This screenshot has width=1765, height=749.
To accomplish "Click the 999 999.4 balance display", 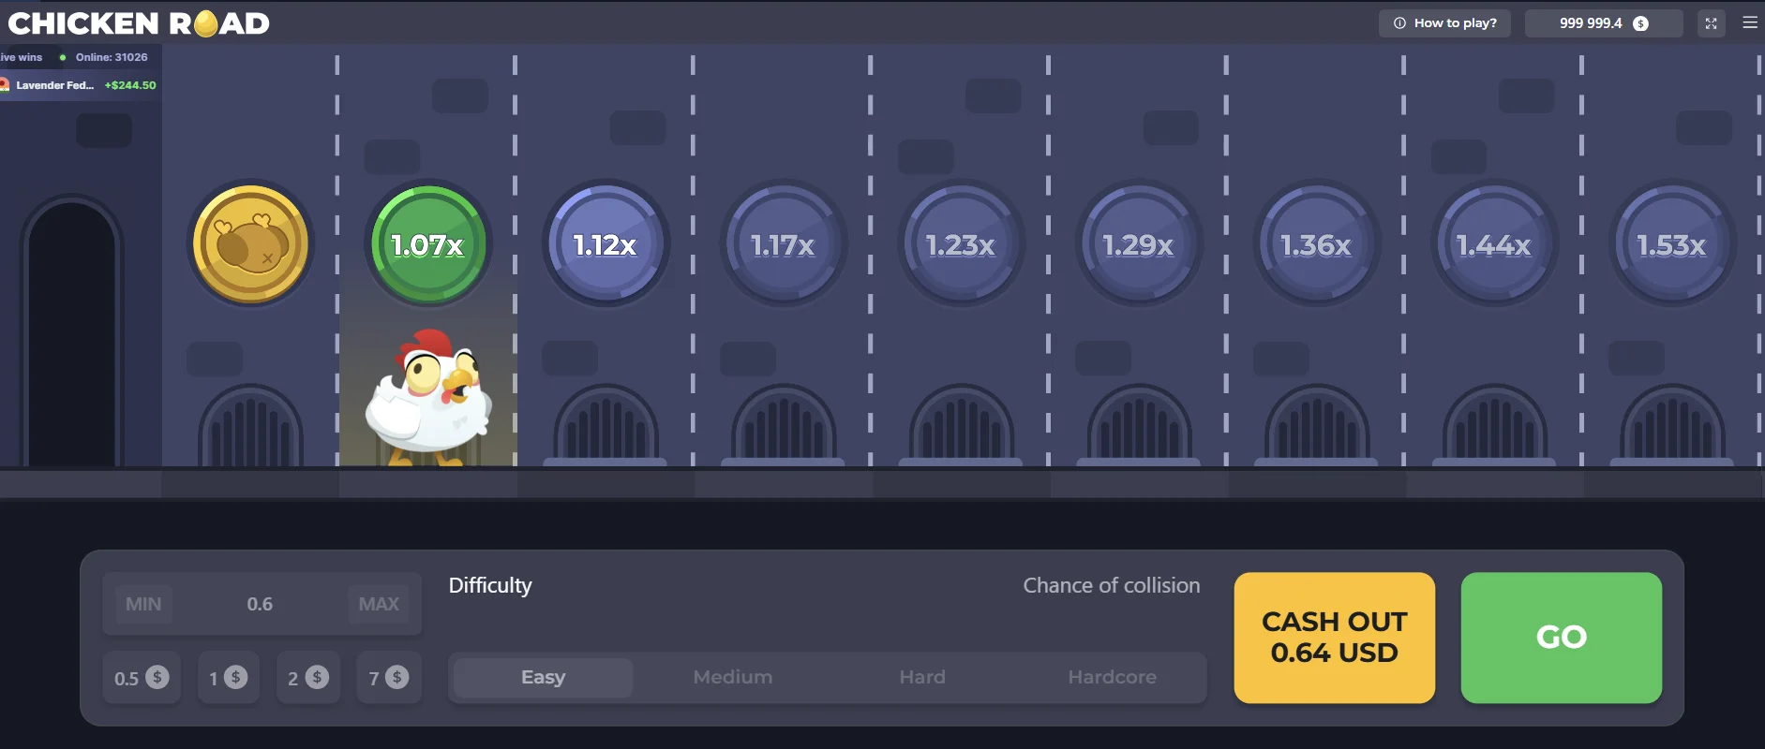I will tap(1604, 23).
